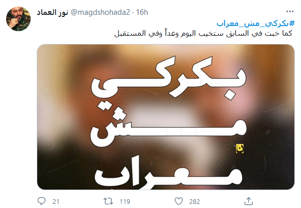This screenshot has width=301, height=208.
Task: Click the 21 replies count
Action: click(x=56, y=202)
